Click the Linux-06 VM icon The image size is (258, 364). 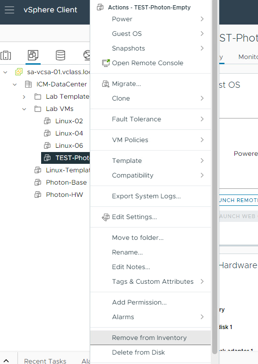click(x=47, y=145)
